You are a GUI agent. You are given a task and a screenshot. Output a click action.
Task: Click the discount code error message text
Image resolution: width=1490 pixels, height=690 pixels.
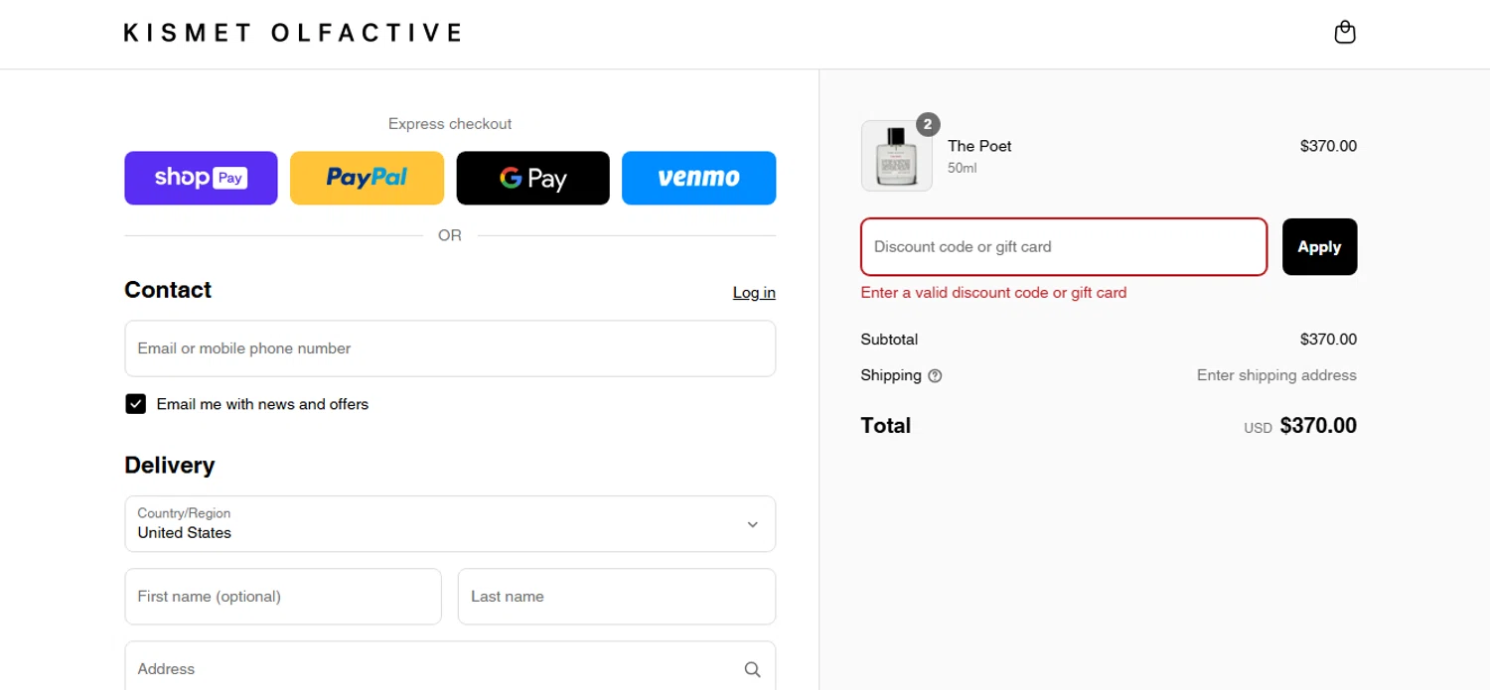(993, 293)
